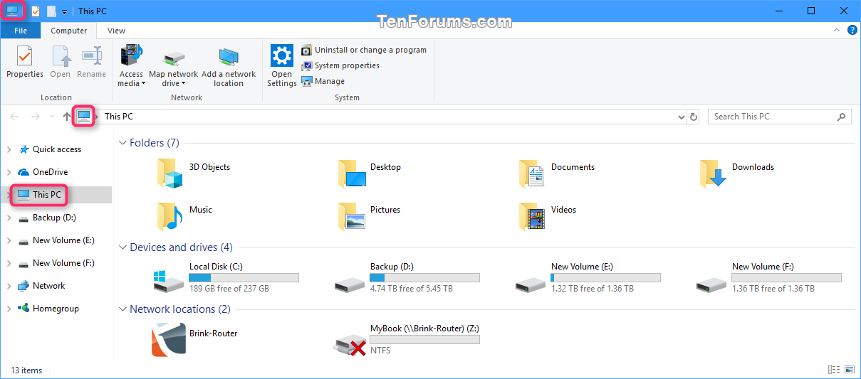Select the Documents folder icon
Viewport: 861px width, 379px height.
point(532,173)
